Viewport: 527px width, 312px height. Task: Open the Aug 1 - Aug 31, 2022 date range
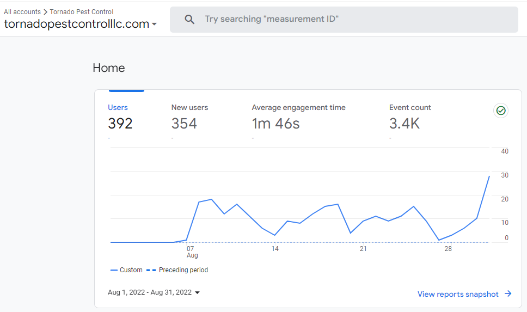click(x=150, y=292)
